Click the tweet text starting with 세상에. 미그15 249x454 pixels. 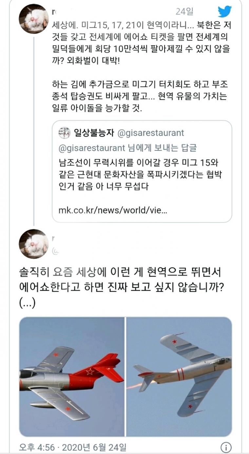tap(142, 39)
